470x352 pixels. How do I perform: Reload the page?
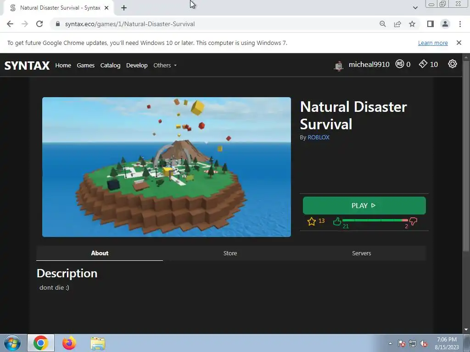pos(39,24)
